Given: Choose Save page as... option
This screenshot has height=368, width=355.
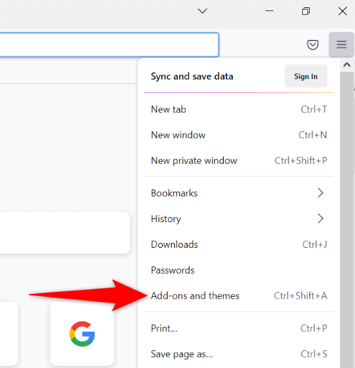Looking at the screenshot, I should click(x=239, y=354).
